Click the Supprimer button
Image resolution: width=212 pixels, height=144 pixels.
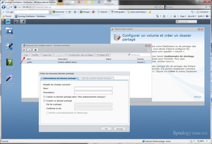(47, 55)
